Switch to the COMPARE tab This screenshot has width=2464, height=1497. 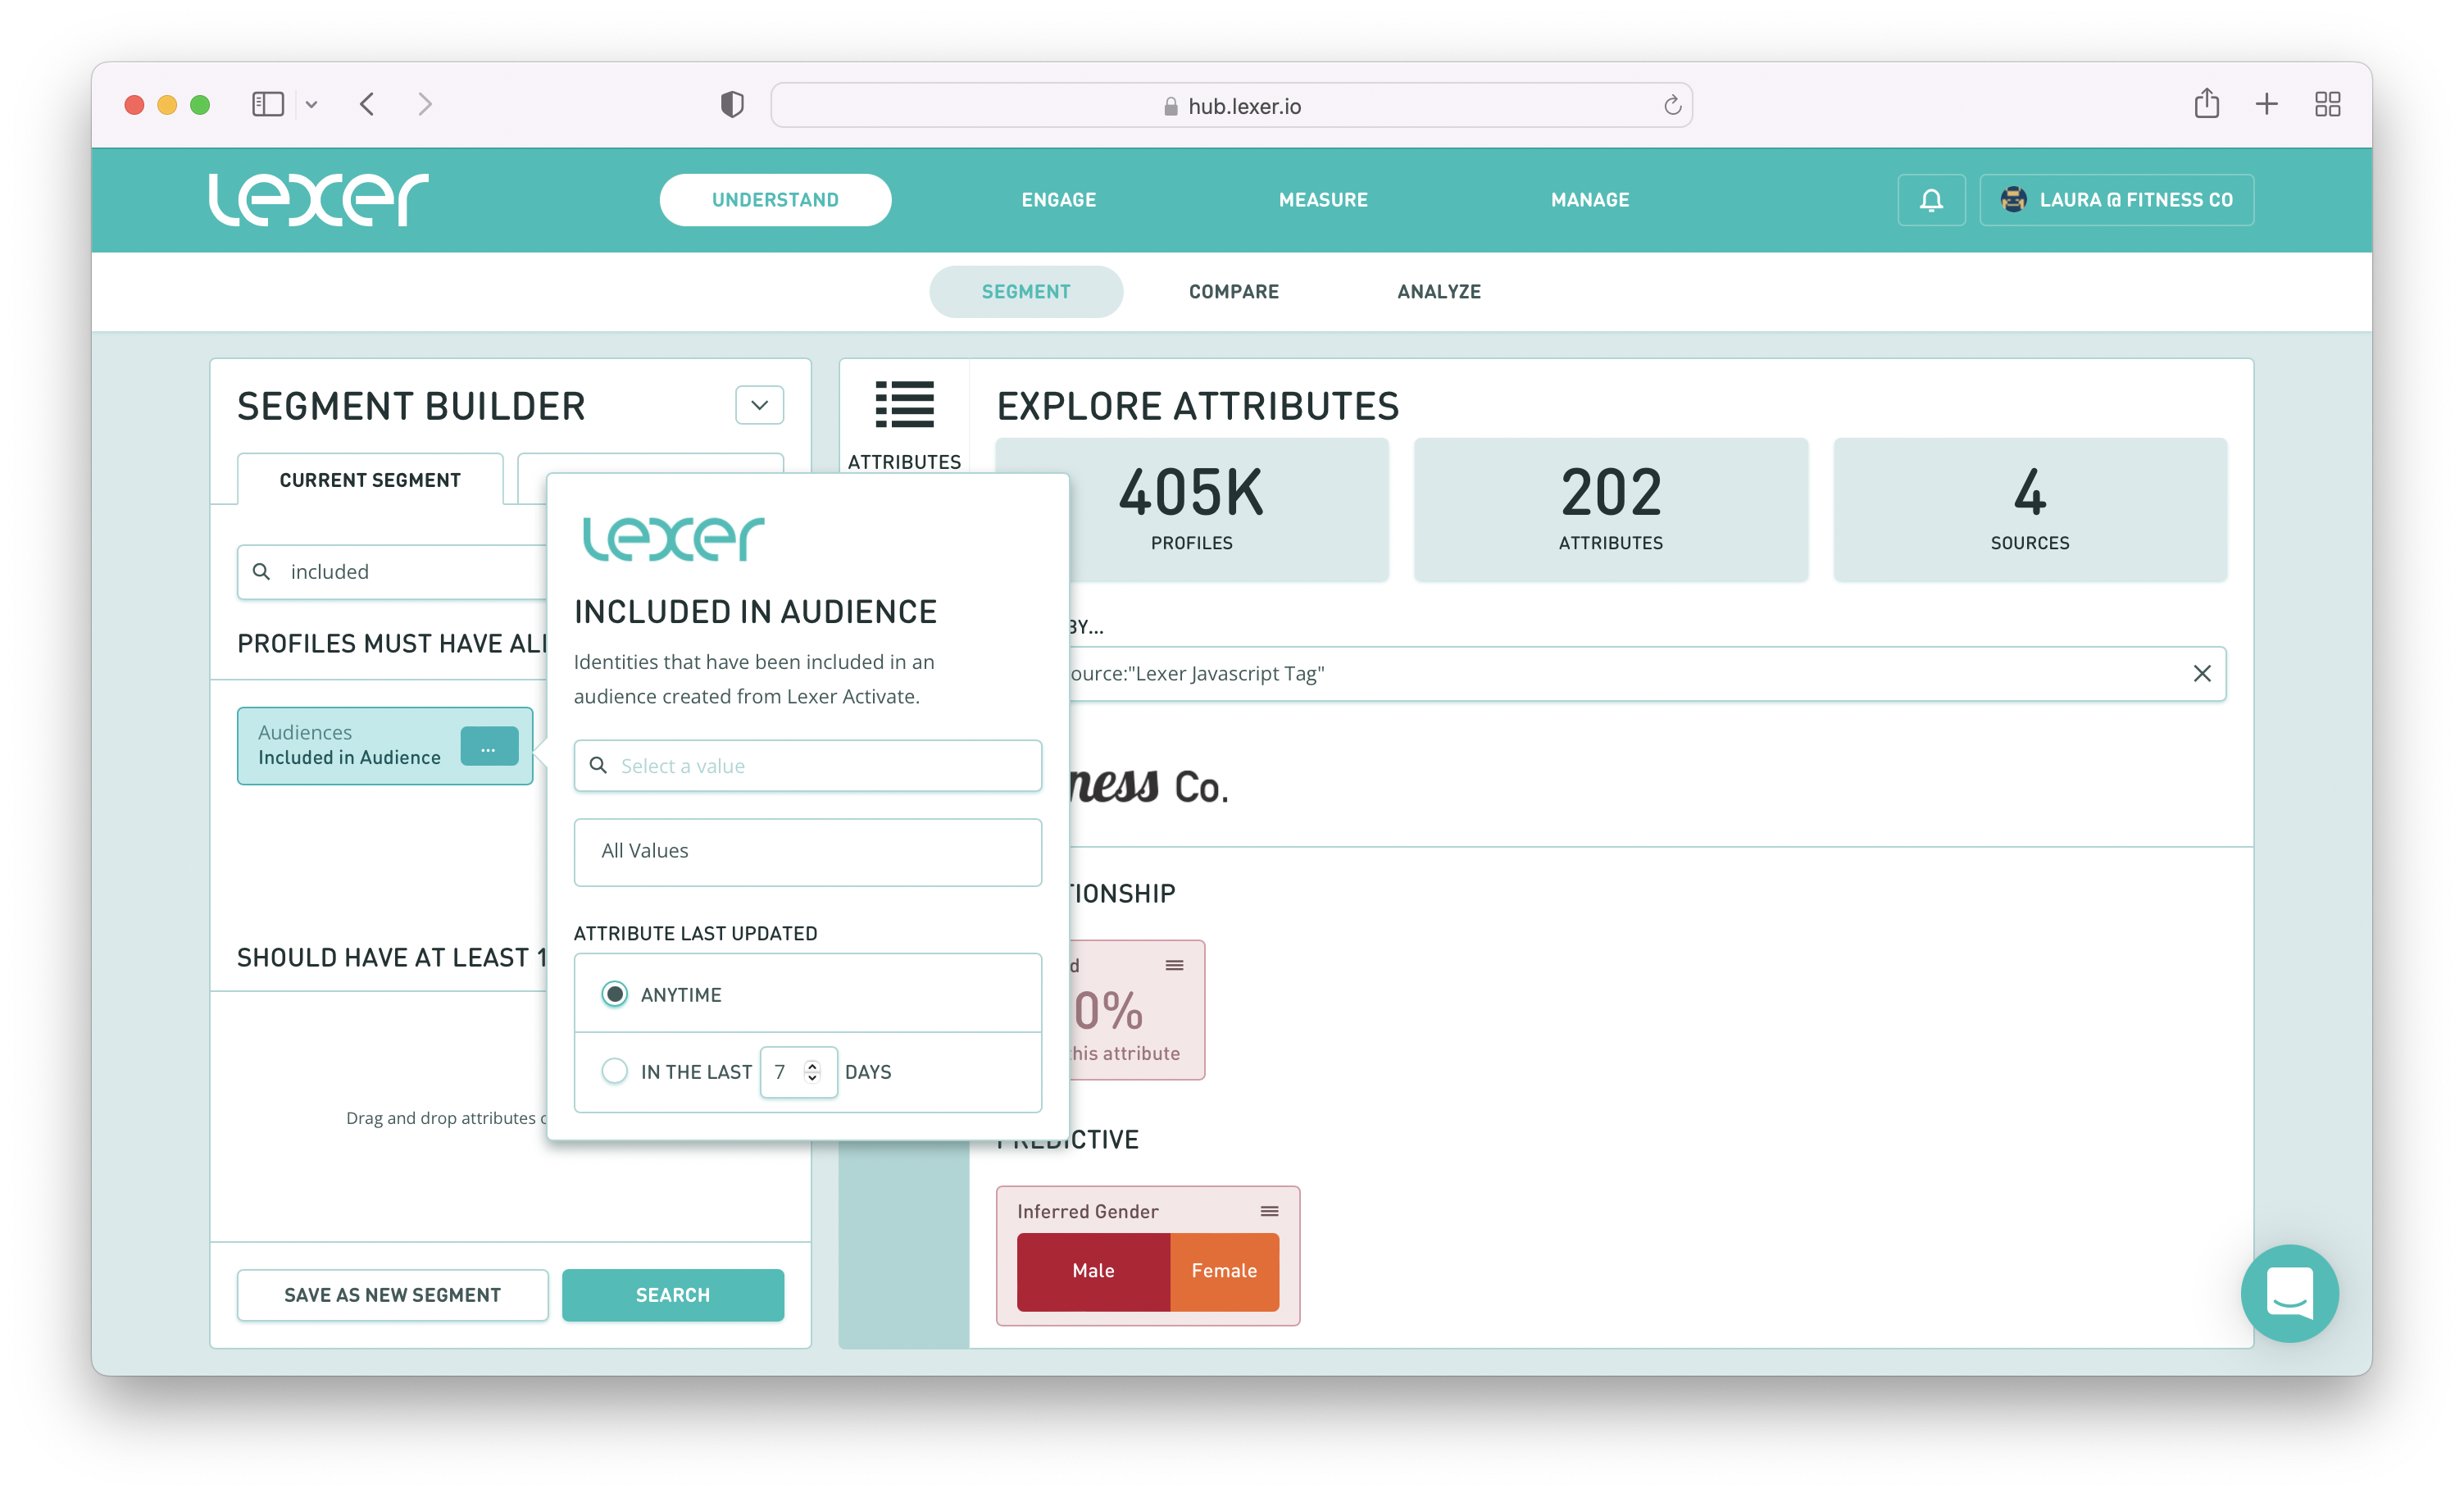tap(1233, 291)
